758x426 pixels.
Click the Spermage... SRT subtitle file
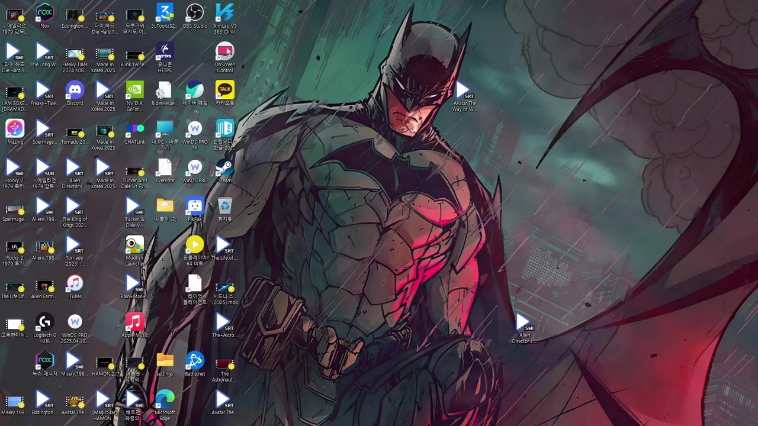44,132
